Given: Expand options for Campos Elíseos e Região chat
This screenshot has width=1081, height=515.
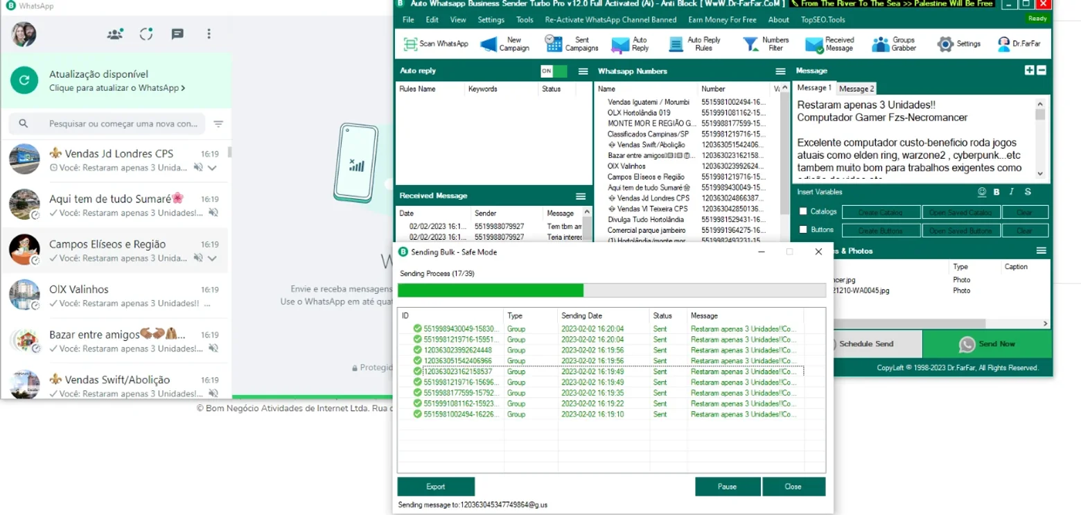Looking at the screenshot, I should [213, 258].
